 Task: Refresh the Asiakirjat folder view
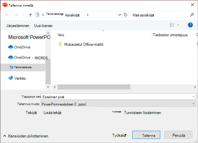pyautogui.click(x=125, y=15)
